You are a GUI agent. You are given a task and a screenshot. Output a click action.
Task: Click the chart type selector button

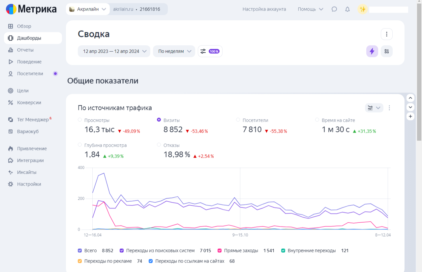(x=374, y=108)
